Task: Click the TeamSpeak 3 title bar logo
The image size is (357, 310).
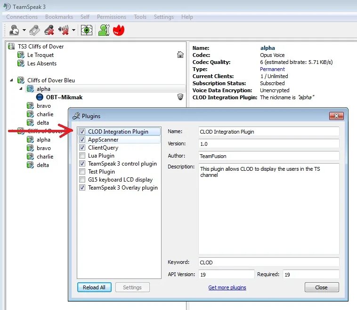Action: (x=7, y=7)
